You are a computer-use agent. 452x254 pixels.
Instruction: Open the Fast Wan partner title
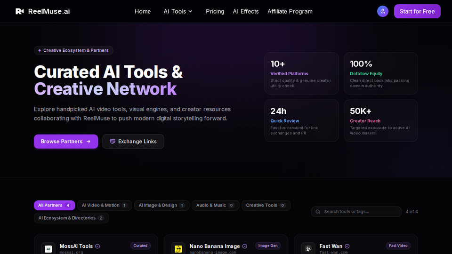pyautogui.click(x=331, y=246)
